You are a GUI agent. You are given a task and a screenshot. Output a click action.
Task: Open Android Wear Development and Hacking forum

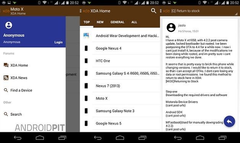(x=120, y=36)
